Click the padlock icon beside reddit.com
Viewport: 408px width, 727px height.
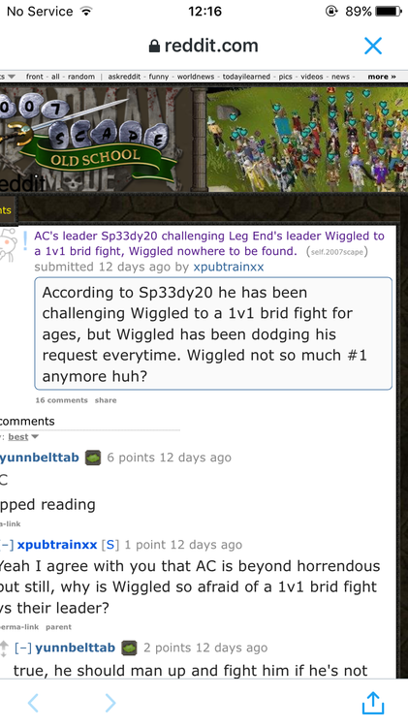(x=154, y=46)
